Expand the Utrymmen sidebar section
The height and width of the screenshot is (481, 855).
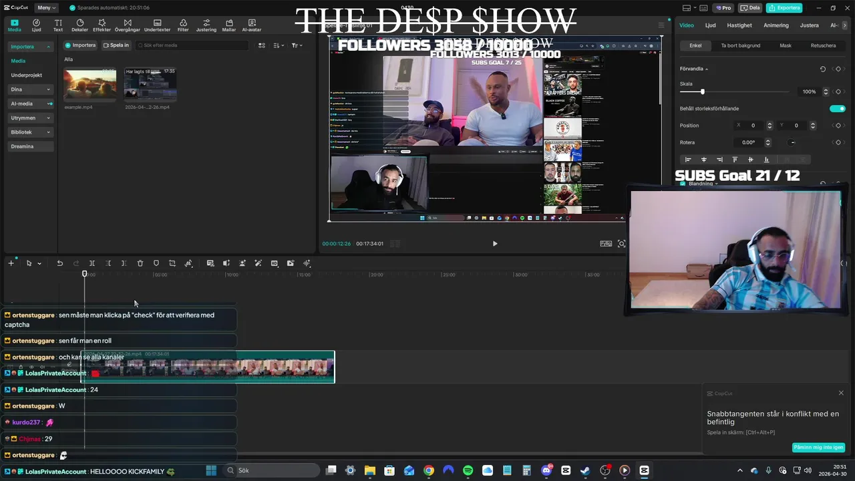pos(31,118)
